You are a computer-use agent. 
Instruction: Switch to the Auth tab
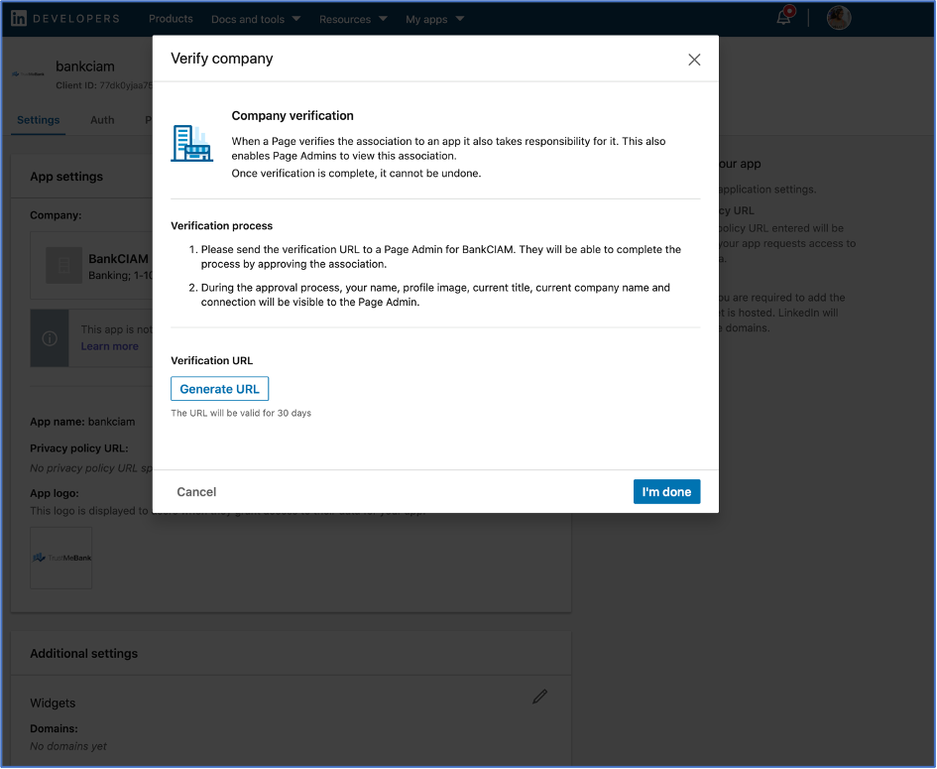[102, 120]
